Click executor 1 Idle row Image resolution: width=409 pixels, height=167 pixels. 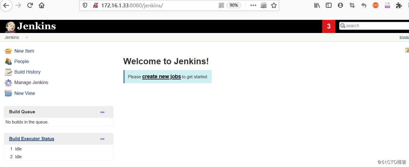tap(59, 149)
